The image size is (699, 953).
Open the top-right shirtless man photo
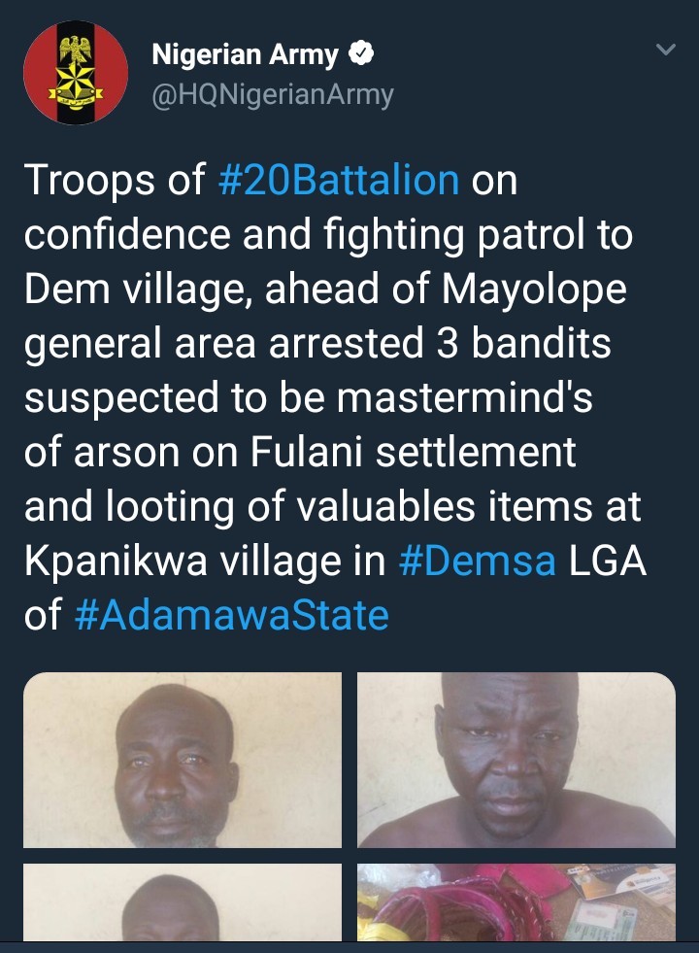(x=516, y=760)
